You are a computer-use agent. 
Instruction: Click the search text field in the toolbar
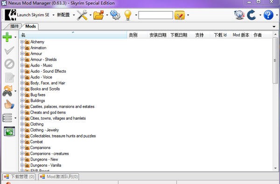[x=155, y=15]
